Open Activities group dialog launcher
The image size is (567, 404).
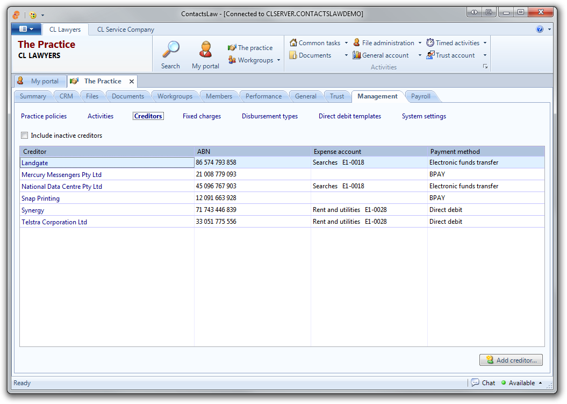[485, 67]
